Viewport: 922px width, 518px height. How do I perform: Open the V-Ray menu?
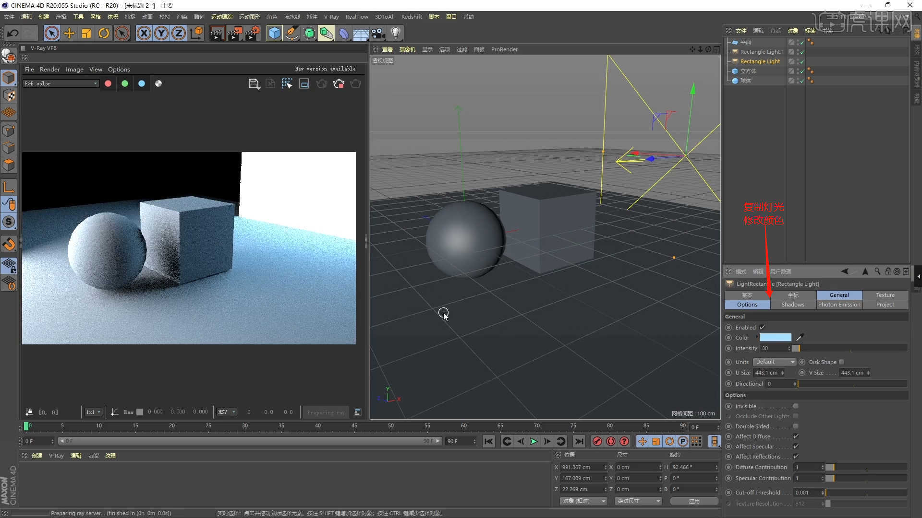click(x=331, y=17)
